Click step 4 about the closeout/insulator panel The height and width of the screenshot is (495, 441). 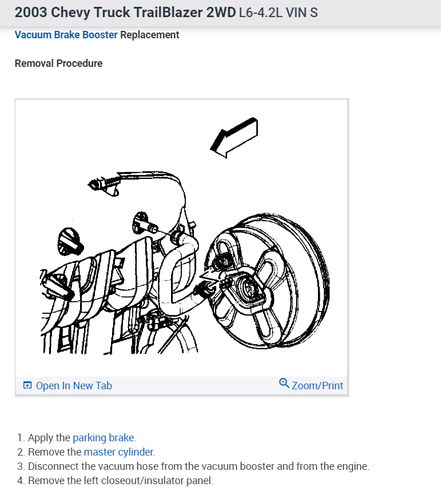click(x=116, y=481)
